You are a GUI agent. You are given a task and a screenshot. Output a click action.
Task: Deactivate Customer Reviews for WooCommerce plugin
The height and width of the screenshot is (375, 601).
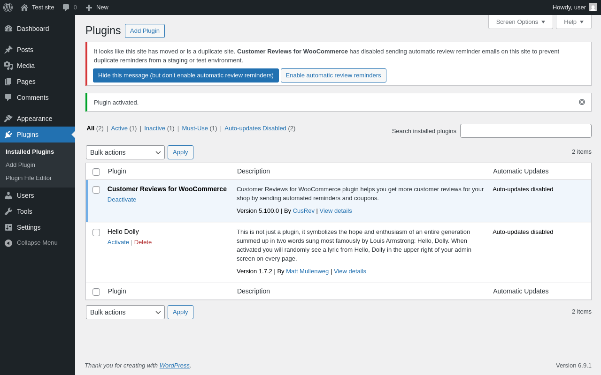click(x=122, y=199)
